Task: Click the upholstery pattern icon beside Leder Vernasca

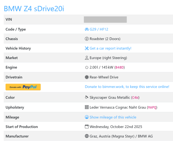Action: click(x=87, y=107)
